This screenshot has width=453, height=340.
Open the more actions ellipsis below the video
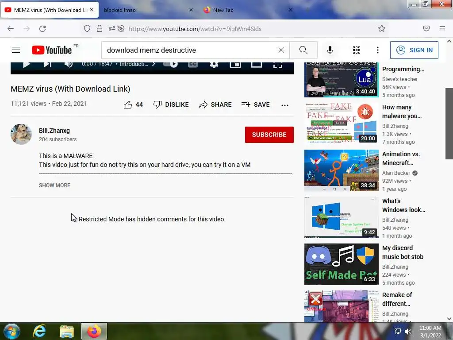pos(285,105)
